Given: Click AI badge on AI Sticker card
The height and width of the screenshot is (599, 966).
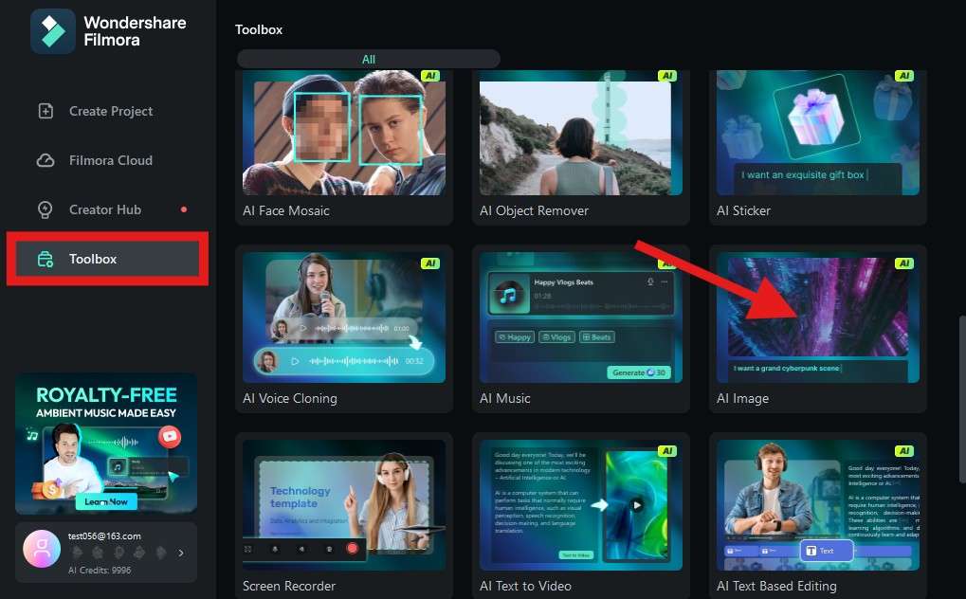Looking at the screenshot, I should [903, 76].
